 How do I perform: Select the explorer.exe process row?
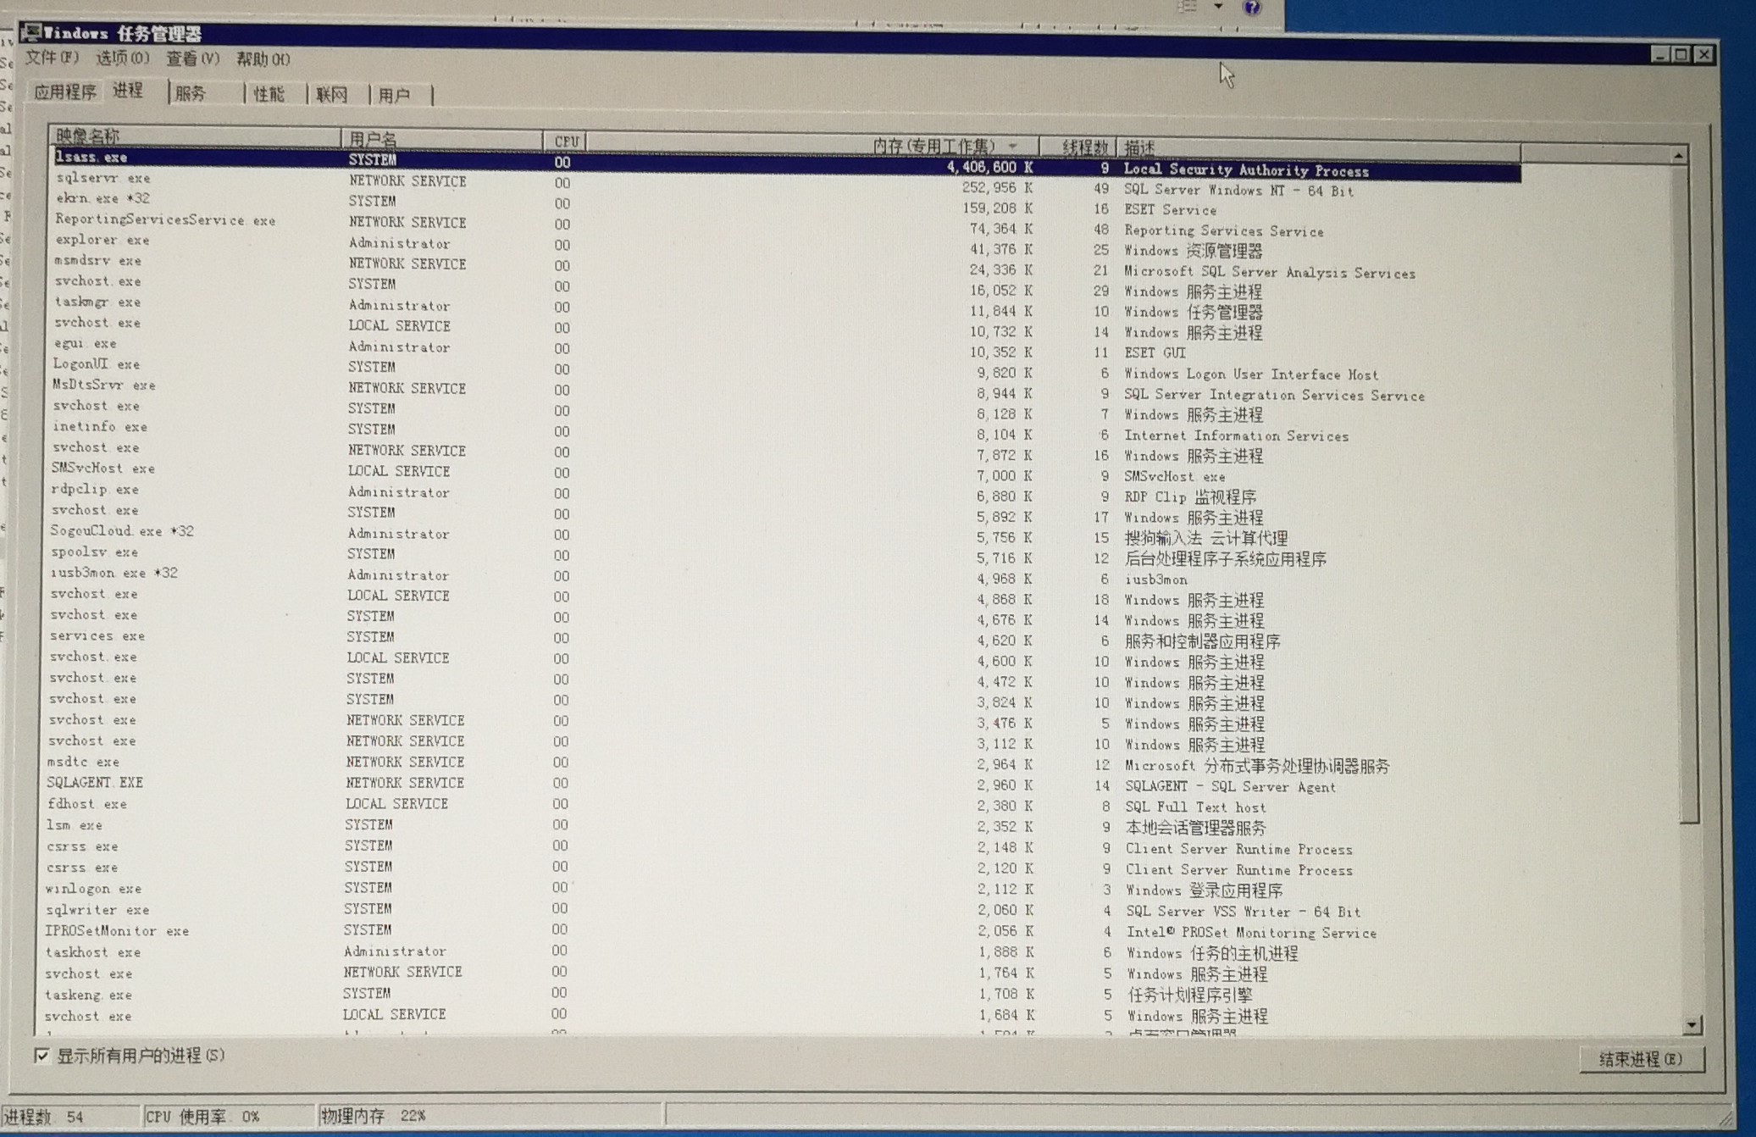(x=102, y=240)
